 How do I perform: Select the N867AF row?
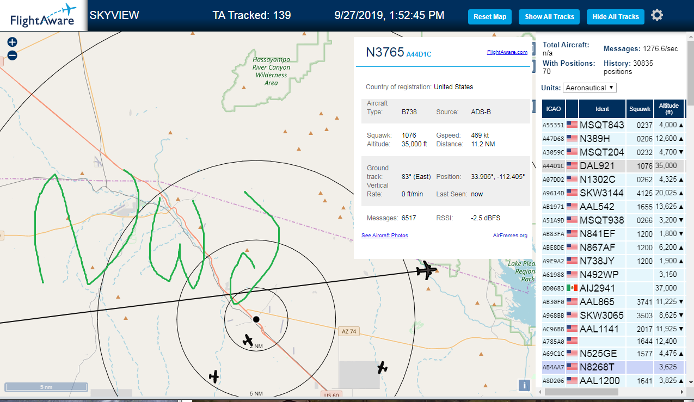click(613, 248)
